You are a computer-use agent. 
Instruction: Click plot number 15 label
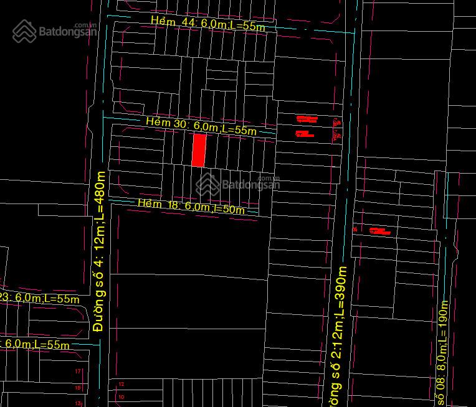click(78, 387)
